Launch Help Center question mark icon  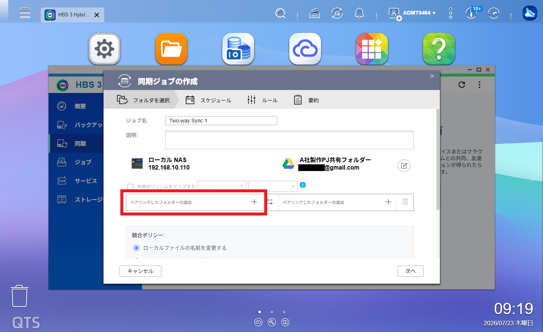click(439, 49)
